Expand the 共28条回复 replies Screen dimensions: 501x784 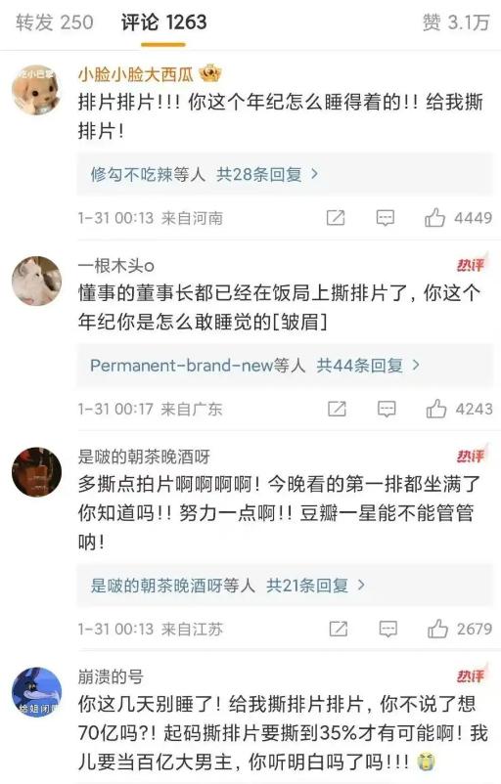click(267, 174)
